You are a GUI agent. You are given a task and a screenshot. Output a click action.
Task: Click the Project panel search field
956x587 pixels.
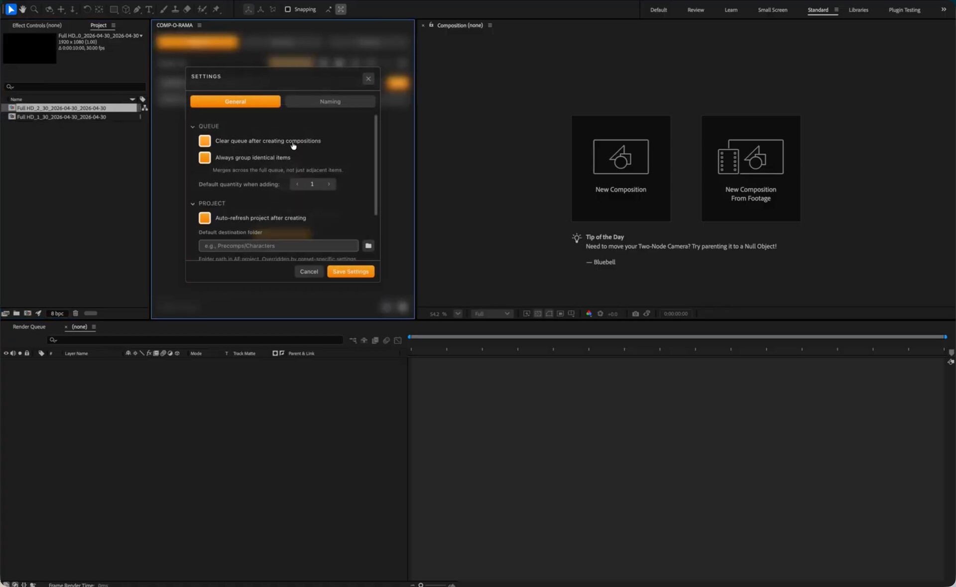75,87
